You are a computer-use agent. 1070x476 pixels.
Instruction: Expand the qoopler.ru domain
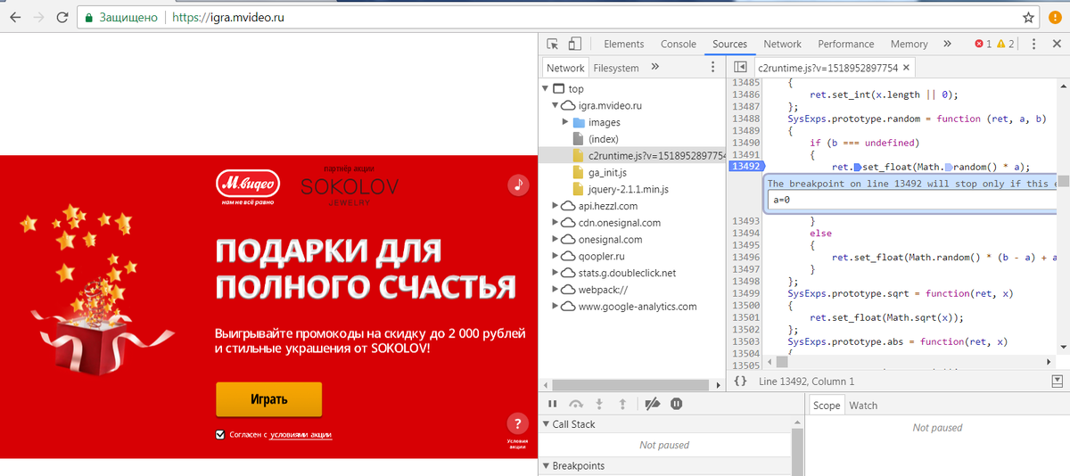coord(556,256)
